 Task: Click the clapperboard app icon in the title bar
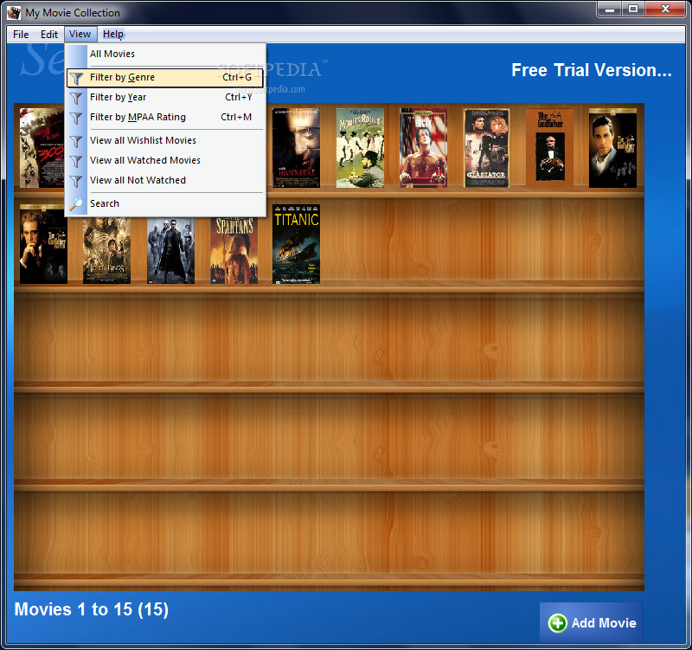tap(14, 12)
